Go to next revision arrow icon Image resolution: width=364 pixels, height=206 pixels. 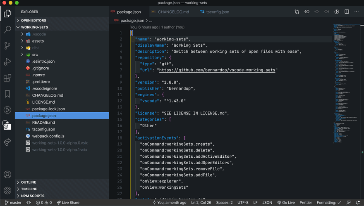[x=327, y=12]
